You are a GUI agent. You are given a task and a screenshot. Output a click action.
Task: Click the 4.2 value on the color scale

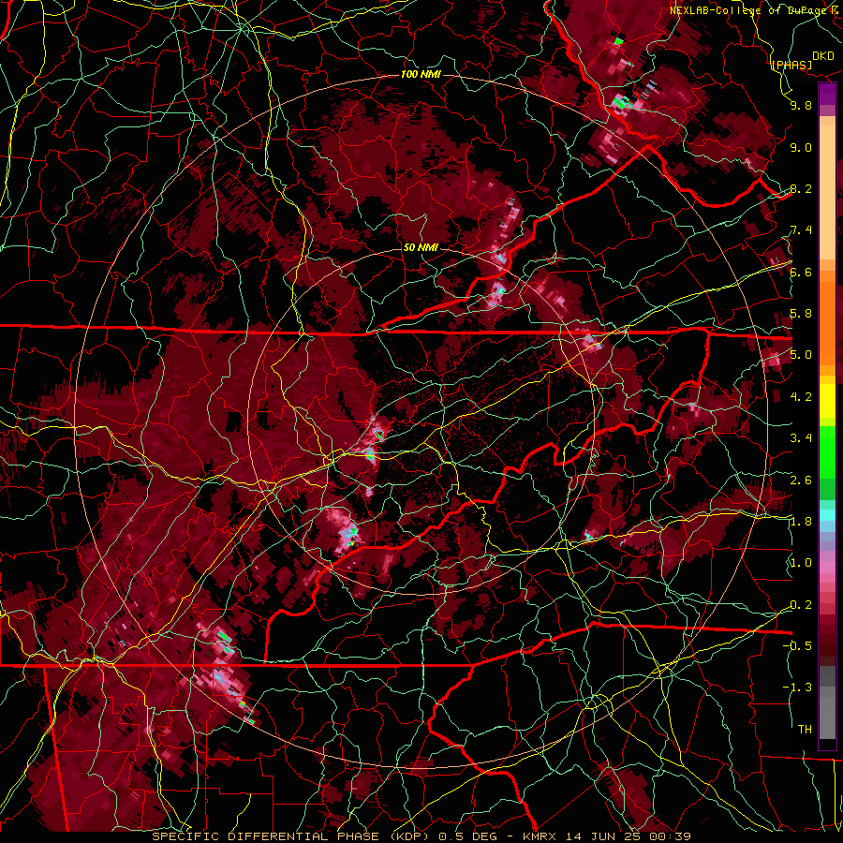click(801, 397)
